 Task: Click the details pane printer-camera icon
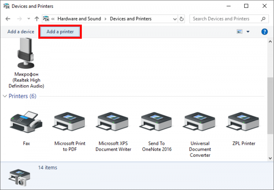point(19,177)
